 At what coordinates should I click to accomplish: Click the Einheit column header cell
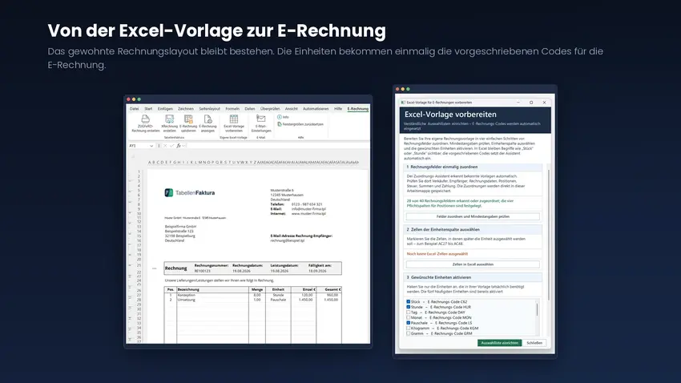(278, 289)
